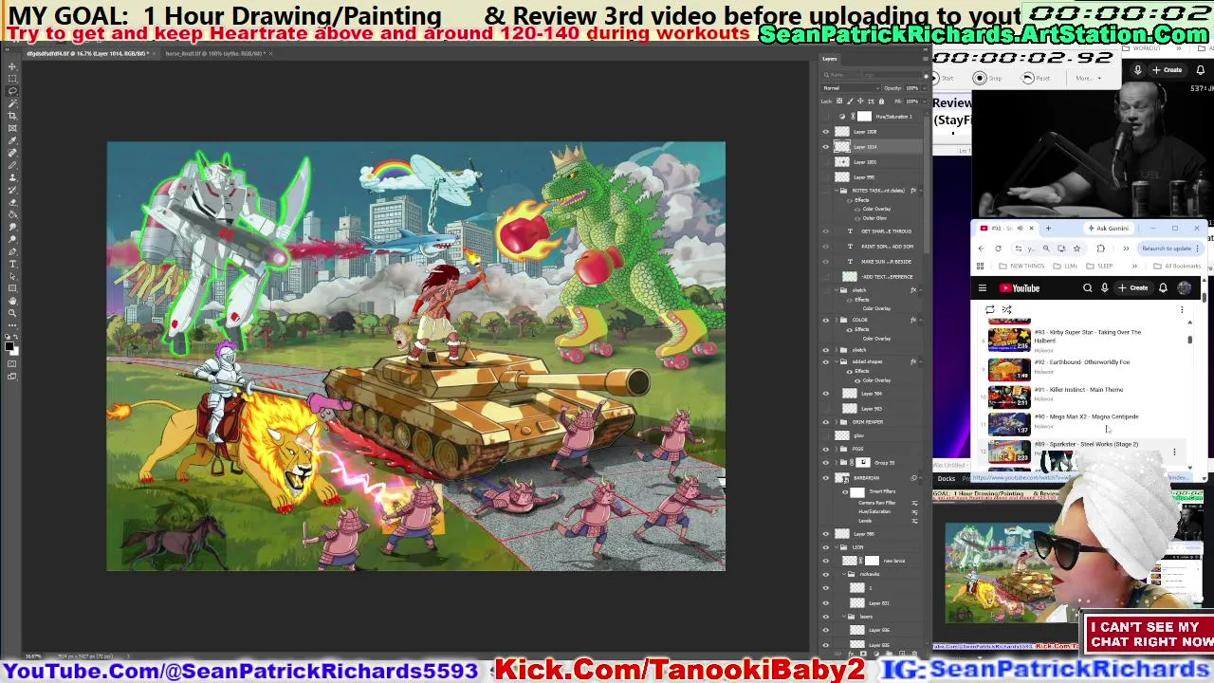Select the Frame tool
Viewport: 1214px width, 683px height.
click(12, 127)
